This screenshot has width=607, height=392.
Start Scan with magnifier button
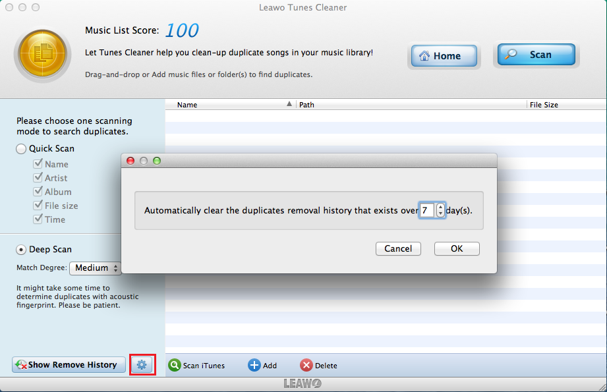536,55
